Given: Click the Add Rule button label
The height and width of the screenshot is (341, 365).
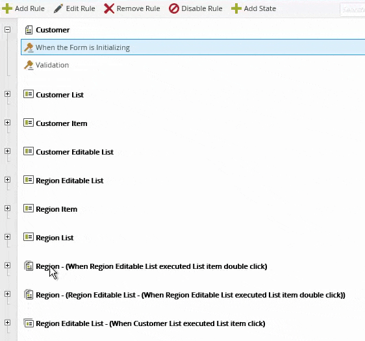Looking at the screenshot, I should [x=30, y=8].
